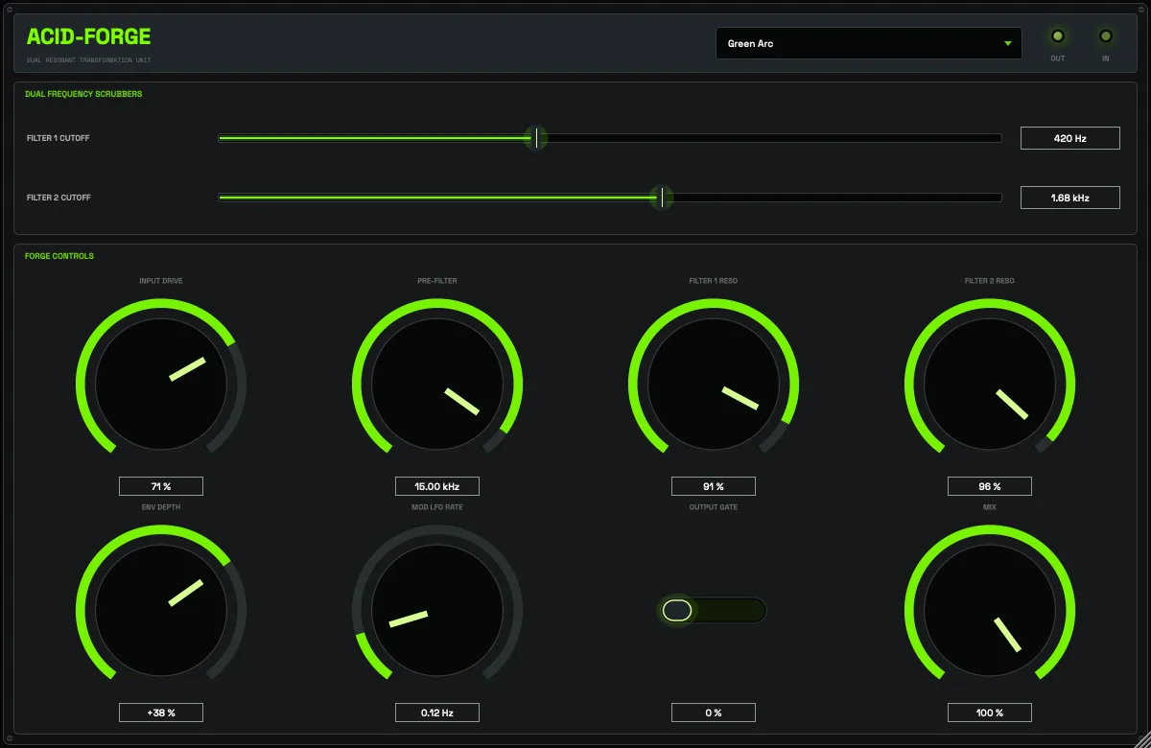1151x748 pixels.
Task: Click the Filter 2 Cutoff slider handle
Action: (661, 198)
